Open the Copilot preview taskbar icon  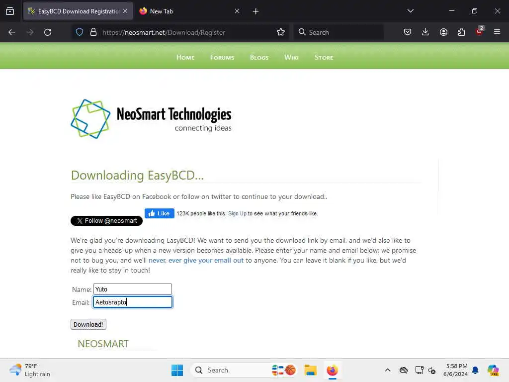[x=493, y=370]
